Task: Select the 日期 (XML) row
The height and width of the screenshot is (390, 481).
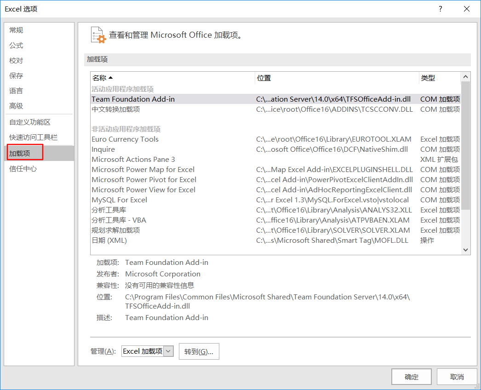Action: pos(276,240)
